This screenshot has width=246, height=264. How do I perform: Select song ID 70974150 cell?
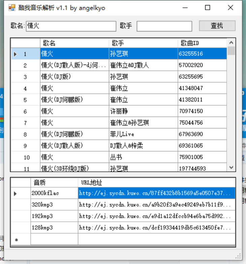tap(202, 111)
